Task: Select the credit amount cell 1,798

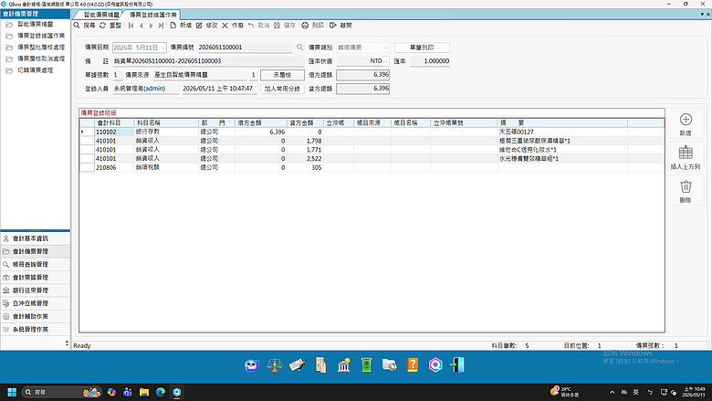Action: click(305, 142)
